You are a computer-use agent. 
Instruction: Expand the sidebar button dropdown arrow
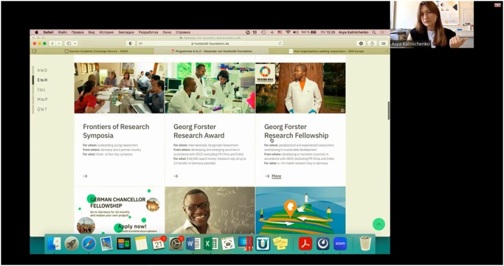[76, 43]
